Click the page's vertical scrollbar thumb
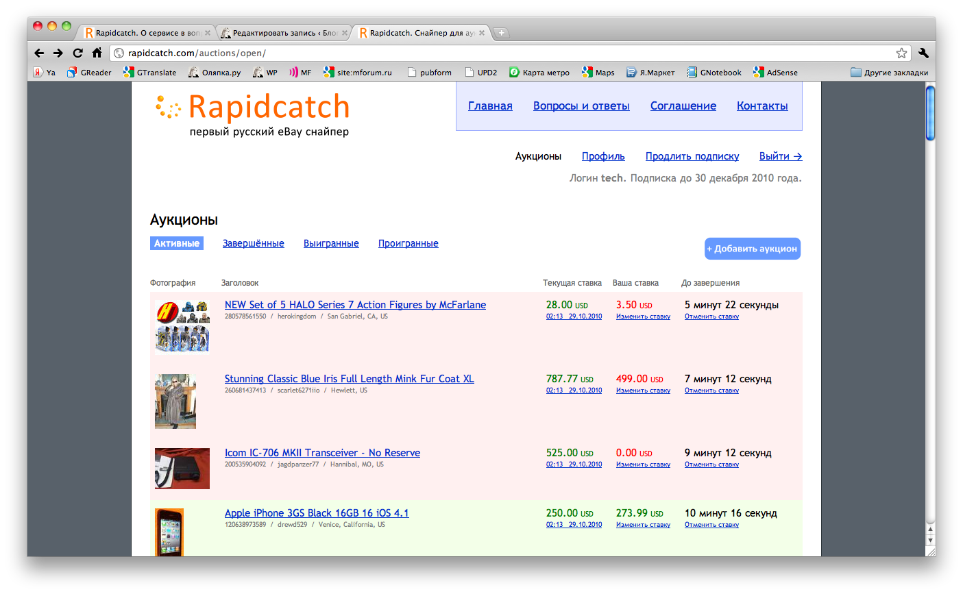The height and width of the screenshot is (594, 963). pos(930,113)
